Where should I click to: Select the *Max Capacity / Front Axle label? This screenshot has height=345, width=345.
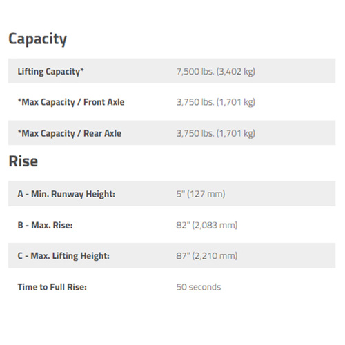pos(71,102)
